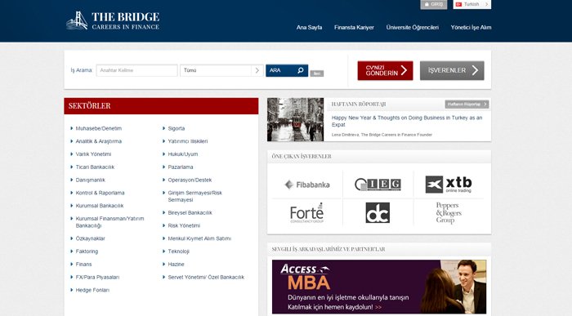Open Operasyon/Destek sector link
Viewport: 572px width, 316px height.
click(x=190, y=180)
